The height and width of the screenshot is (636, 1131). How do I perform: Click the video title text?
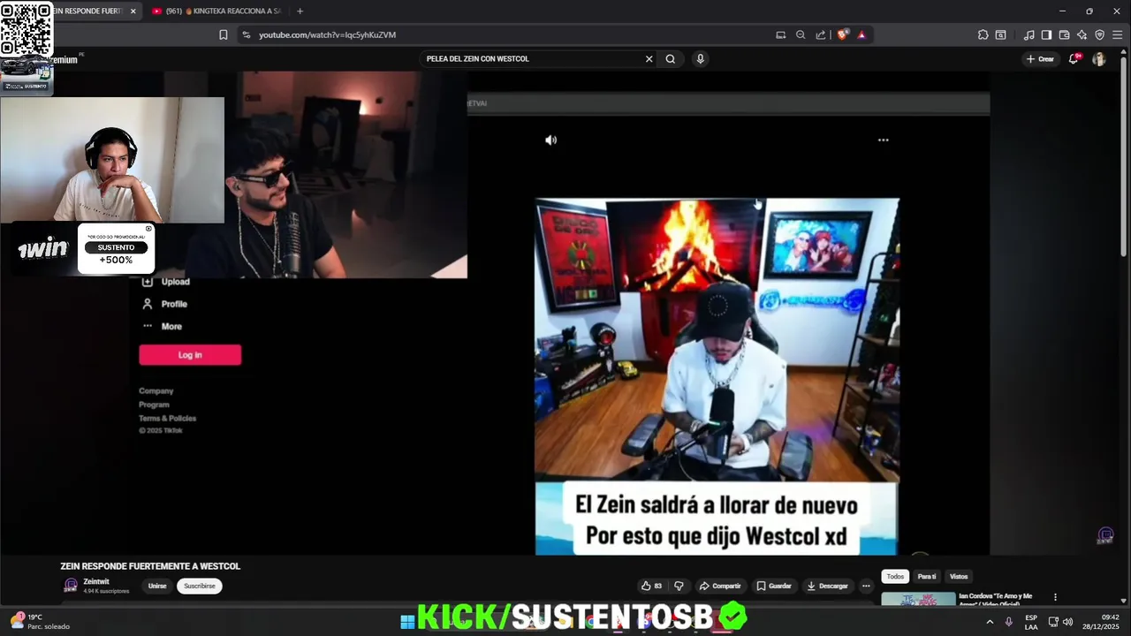point(150,566)
